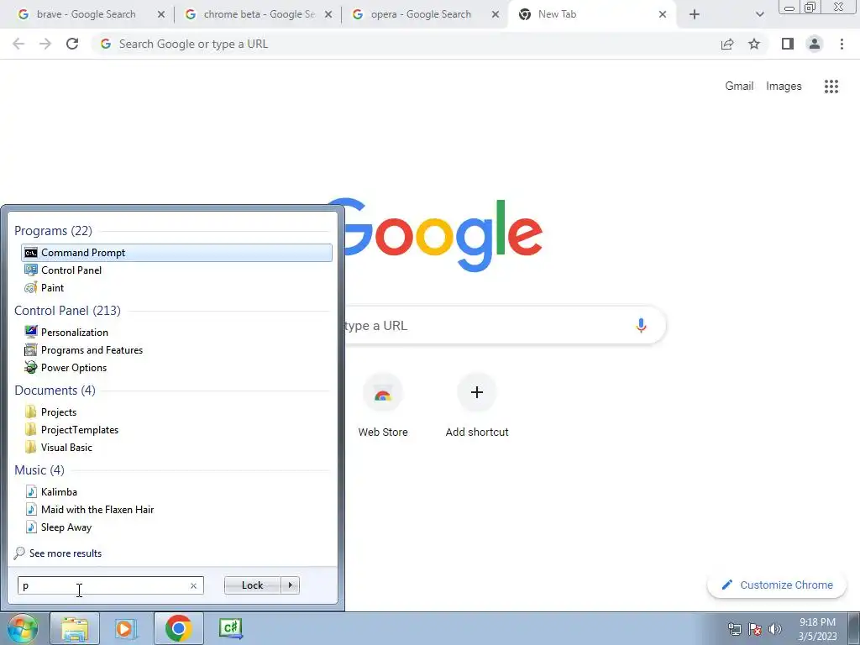Screen dimensions: 860x645
Task: Click the Lock button
Action: coord(252,585)
